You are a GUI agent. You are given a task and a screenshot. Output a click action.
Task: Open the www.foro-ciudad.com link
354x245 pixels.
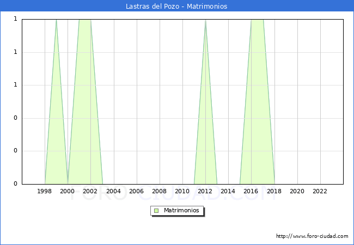click(x=312, y=236)
